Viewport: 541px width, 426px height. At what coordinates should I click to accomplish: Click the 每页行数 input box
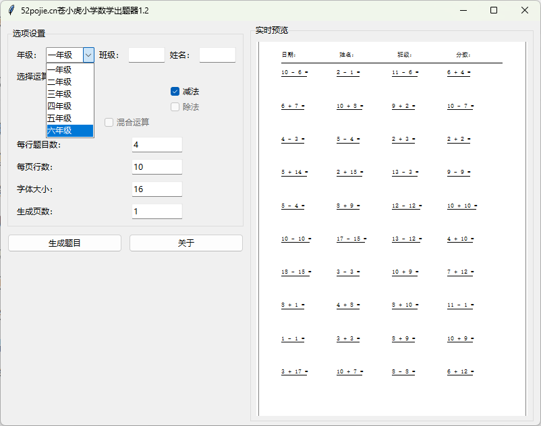(x=157, y=167)
